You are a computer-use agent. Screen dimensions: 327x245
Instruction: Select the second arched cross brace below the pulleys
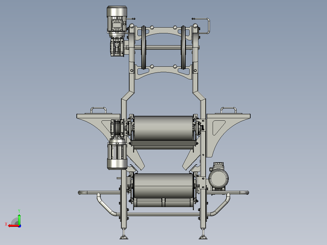[x=163, y=72]
